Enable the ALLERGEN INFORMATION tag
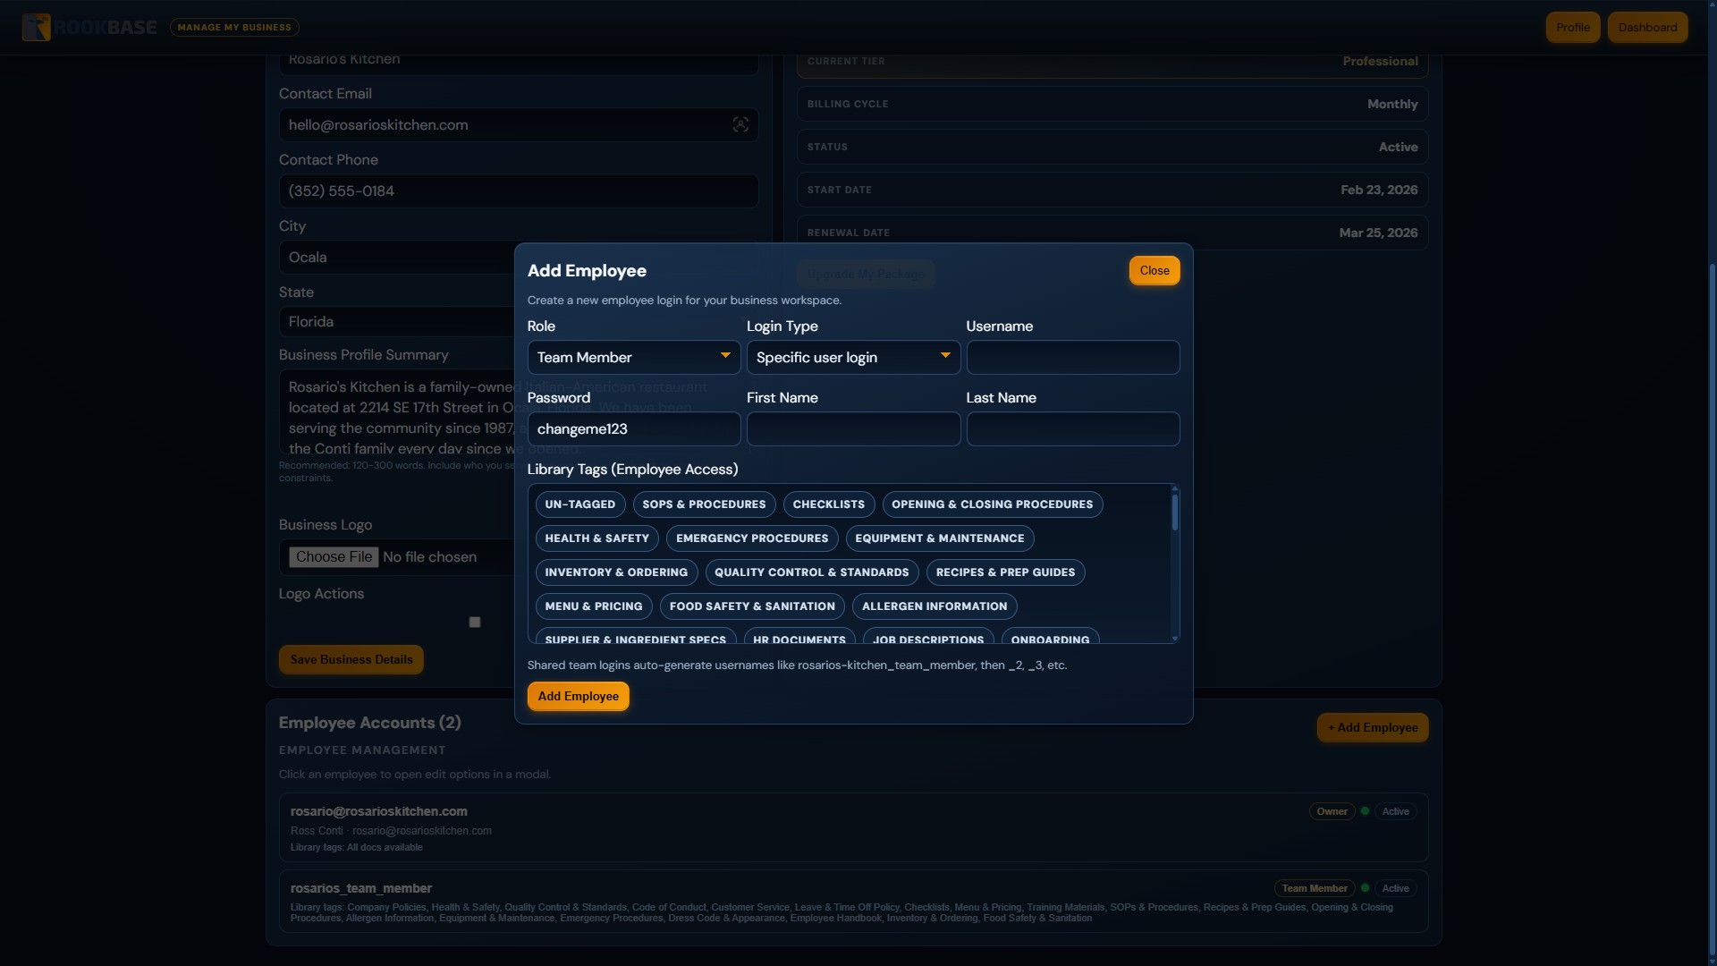The image size is (1717, 966). point(934,606)
